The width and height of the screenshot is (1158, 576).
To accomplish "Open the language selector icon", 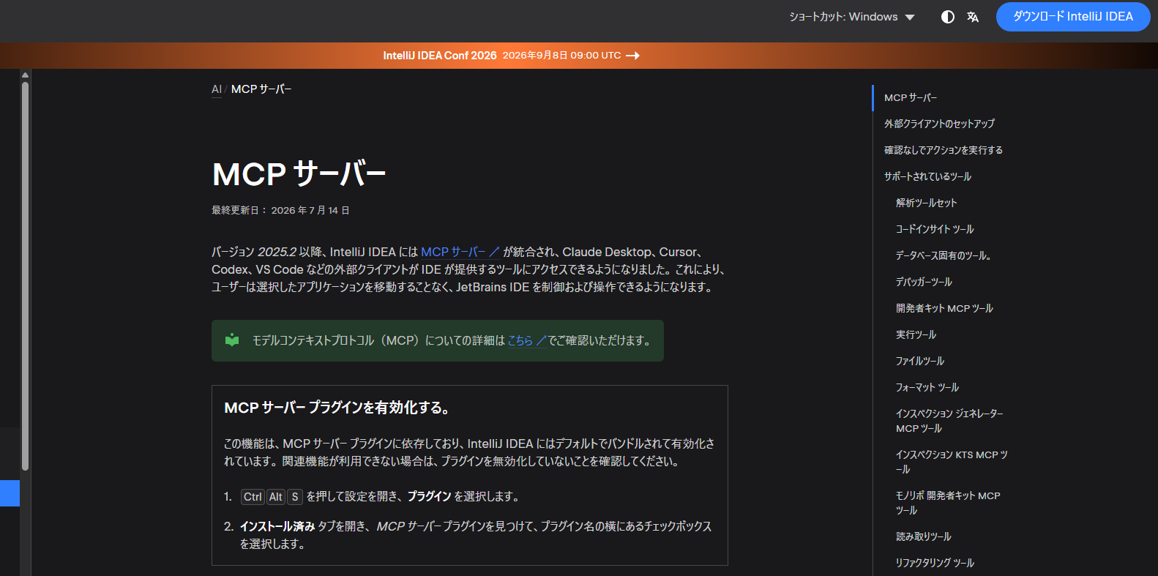I will [973, 17].
